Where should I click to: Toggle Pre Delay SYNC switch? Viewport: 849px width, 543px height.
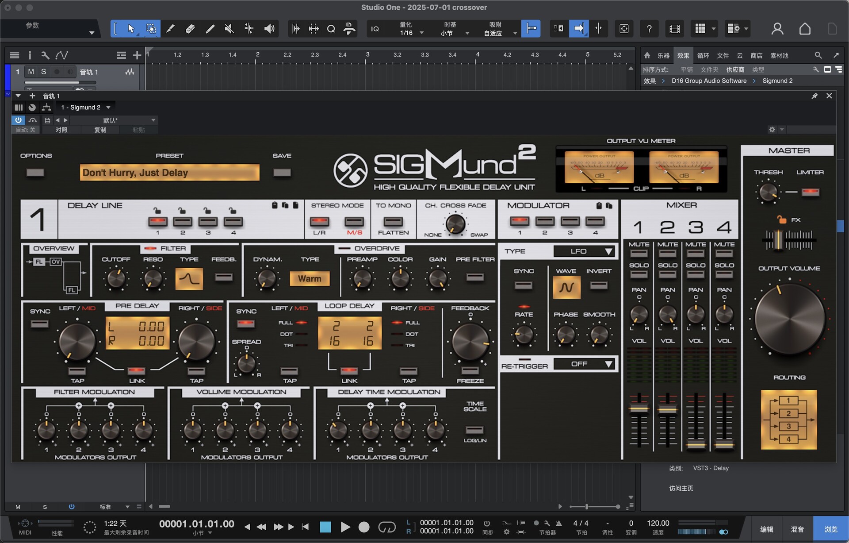[40, 324]
